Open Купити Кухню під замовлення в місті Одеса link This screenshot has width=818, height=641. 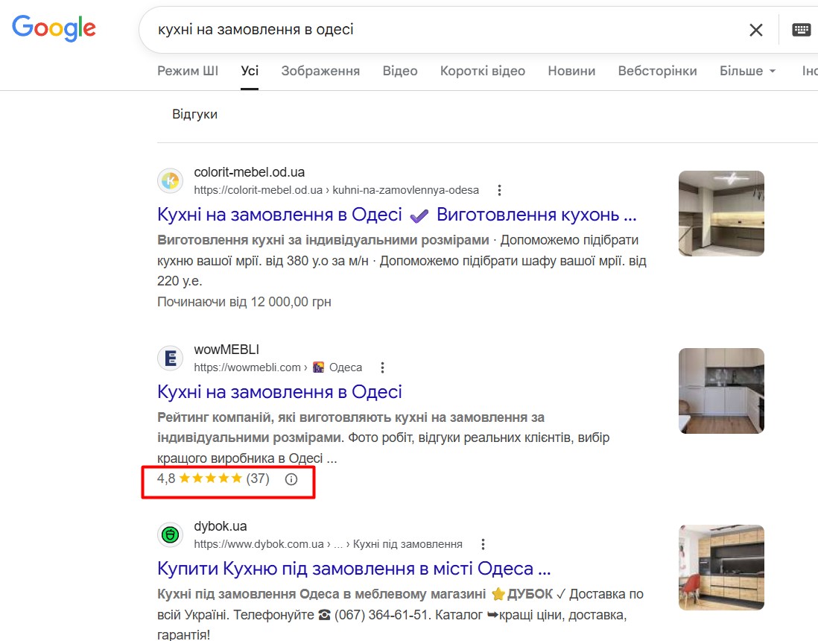354,569
